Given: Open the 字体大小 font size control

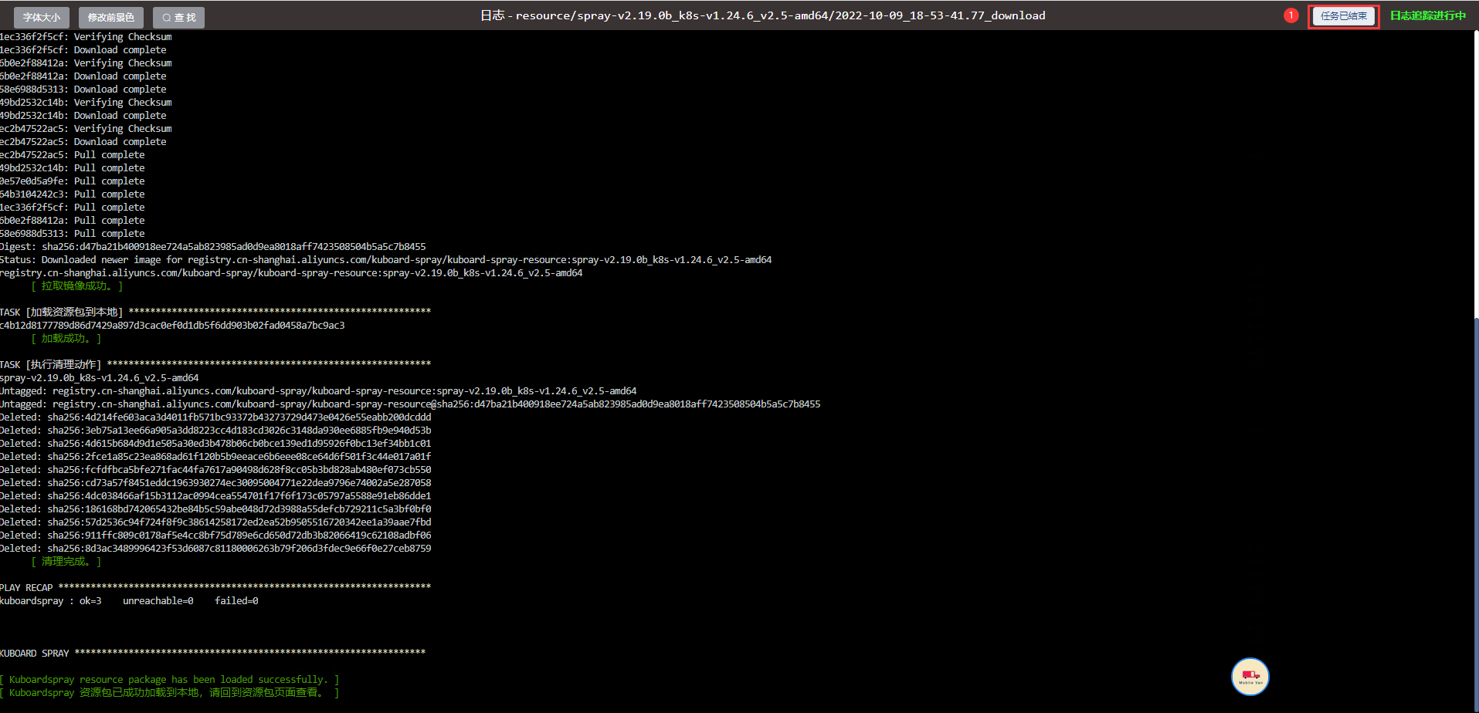Looking at the screenshot, I should point(42,17).
